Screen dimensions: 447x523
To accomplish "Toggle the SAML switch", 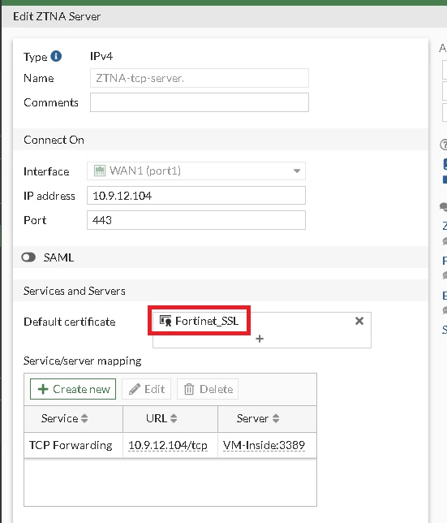I will [x=28, y=257].
